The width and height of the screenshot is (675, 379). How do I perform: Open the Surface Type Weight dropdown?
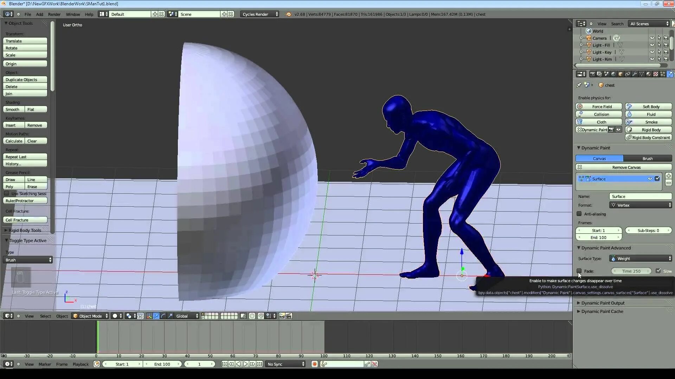pos(641,259)
